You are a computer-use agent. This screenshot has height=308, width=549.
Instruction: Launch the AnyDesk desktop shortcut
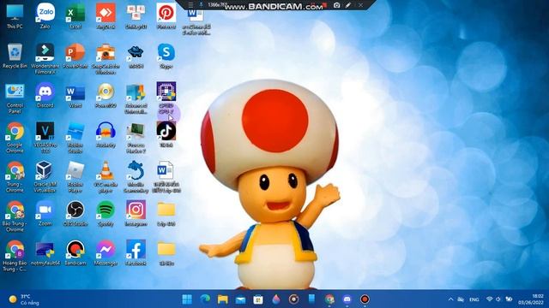106,16
